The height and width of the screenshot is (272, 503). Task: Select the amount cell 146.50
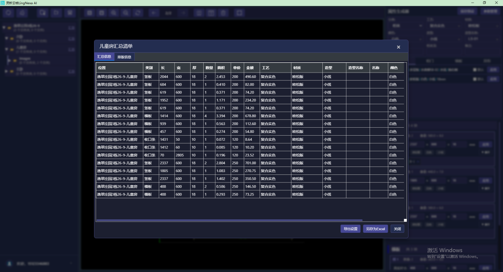(252, 186)
